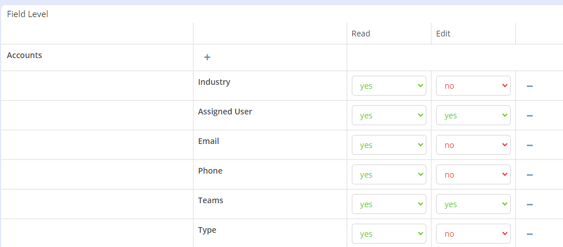Screen dimensions: 563x247
Task: Open the Phone Read dropdown
Action: coord(389,175)
